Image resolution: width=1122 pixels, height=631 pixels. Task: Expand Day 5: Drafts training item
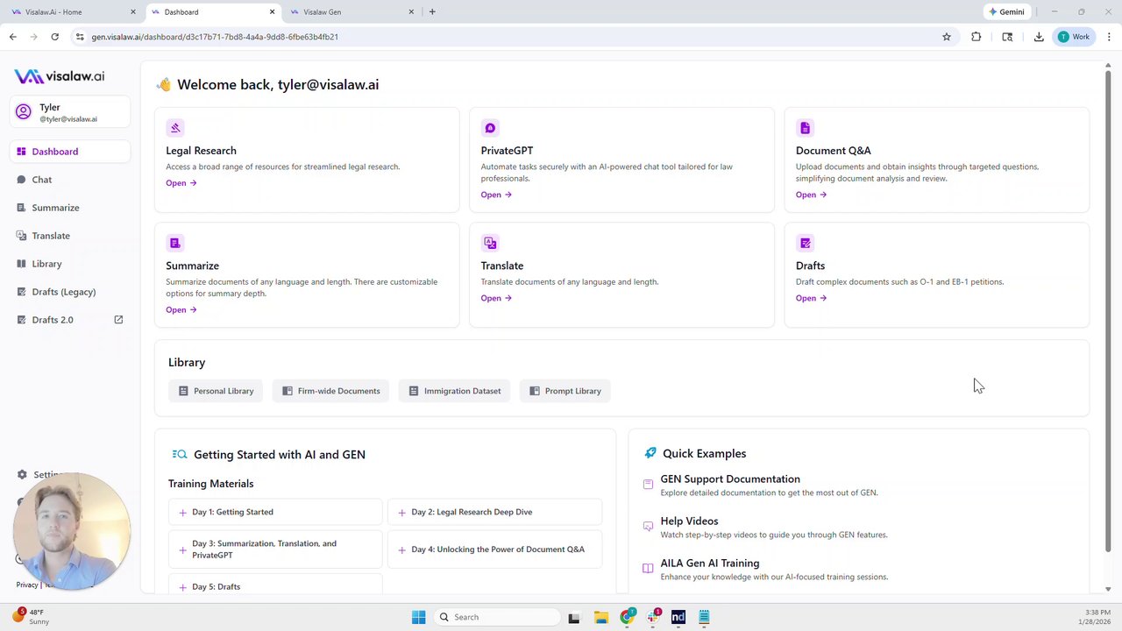click(x=275, y=586)
